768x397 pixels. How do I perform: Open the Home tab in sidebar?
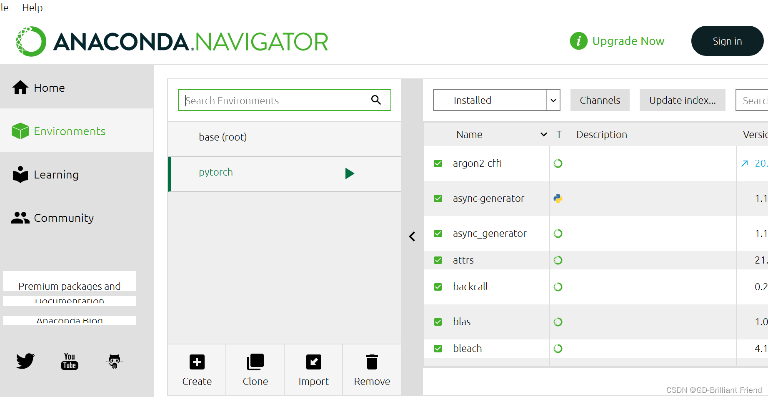[x=77, y=88]
